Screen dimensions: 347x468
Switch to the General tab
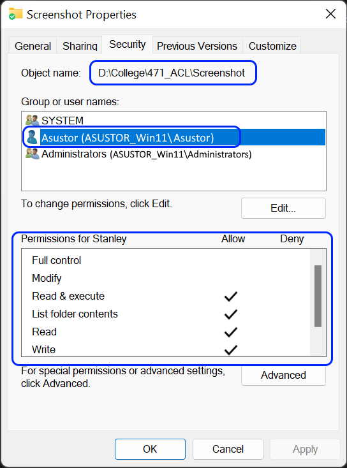tap(33, 46)
